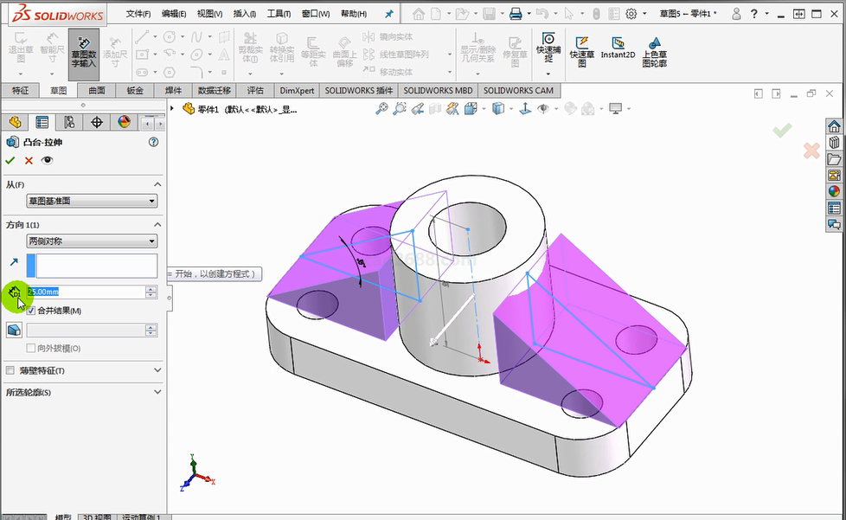Open the Appearances tab in task pane

coord(834,191)
